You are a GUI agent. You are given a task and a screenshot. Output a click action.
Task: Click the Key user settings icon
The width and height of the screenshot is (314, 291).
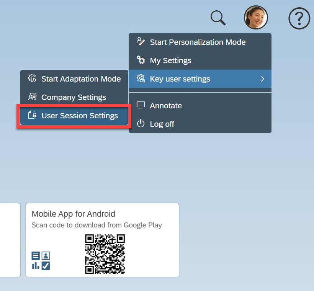(x=141, y=78)
